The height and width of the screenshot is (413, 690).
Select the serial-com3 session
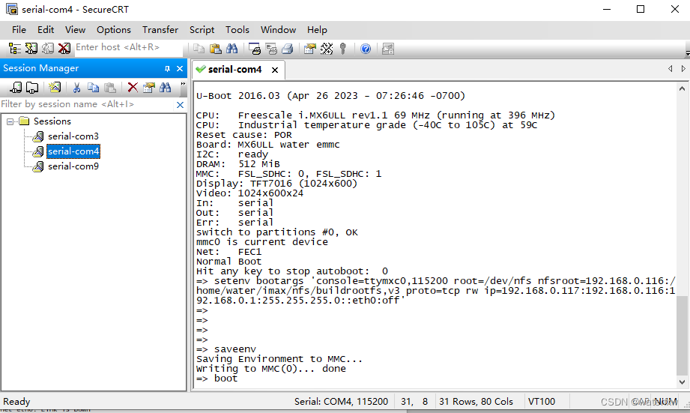click(73, 136)
